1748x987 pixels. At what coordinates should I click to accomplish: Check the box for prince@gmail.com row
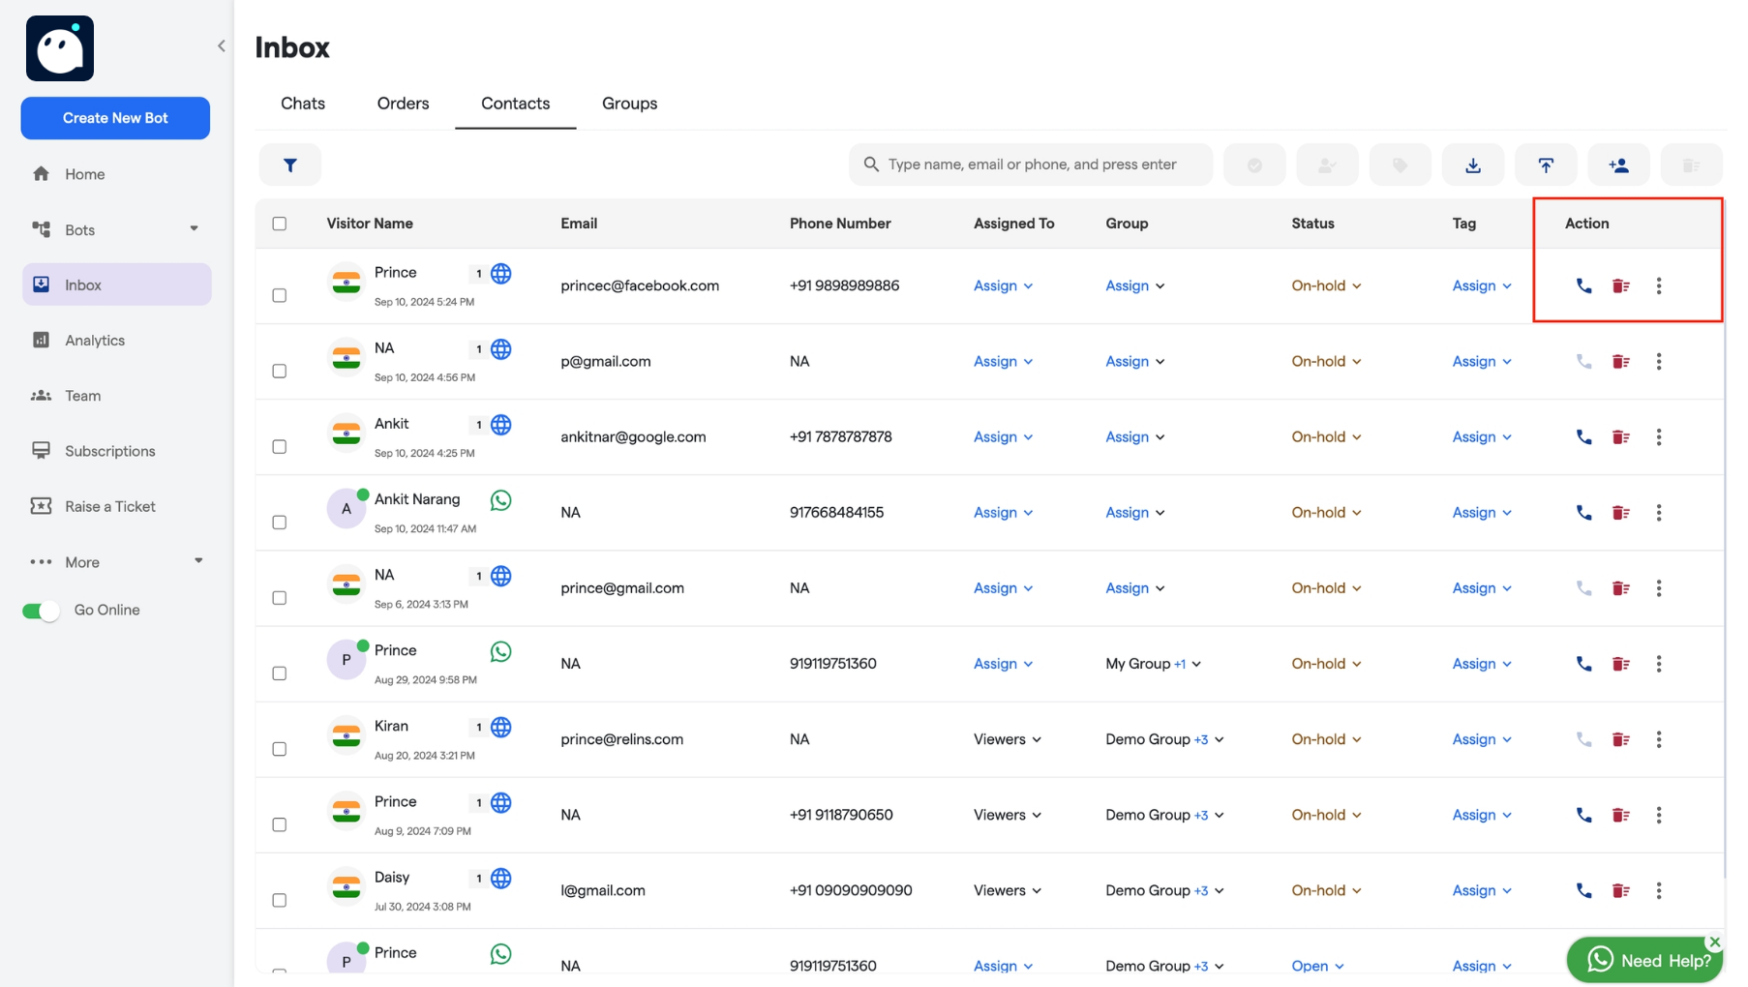tap(280, 597)
